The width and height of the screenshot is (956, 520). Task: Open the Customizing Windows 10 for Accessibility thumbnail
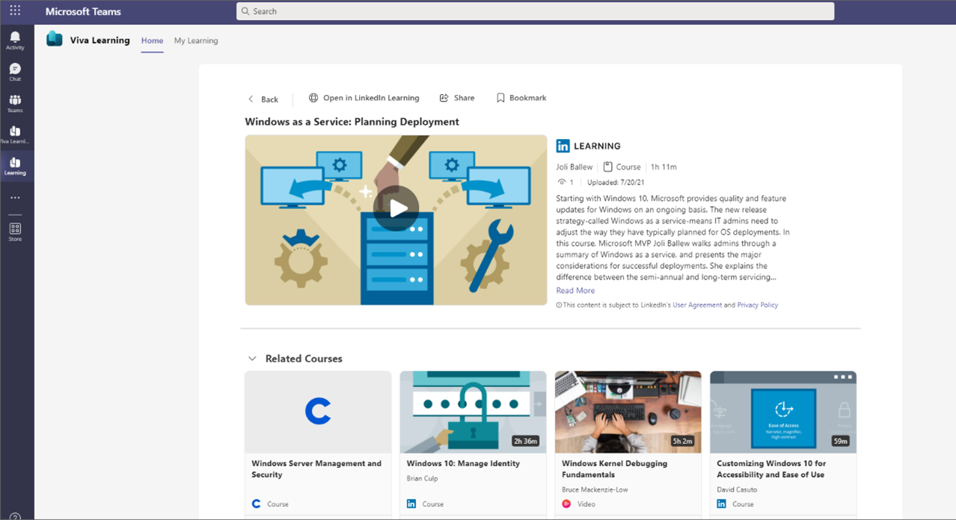tap(783, 412)
